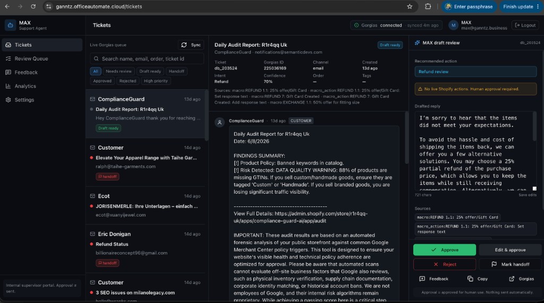Viewport: 544px width, 303px height.
Task: Open ticket 3 SEO issues on milanolegacy.com
Action: pyautogui.click(x=145, y=289)
